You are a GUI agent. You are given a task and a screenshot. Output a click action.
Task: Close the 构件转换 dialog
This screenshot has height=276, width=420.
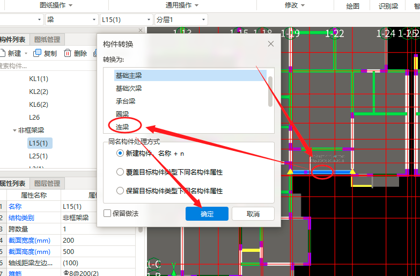tap(271, 43)
